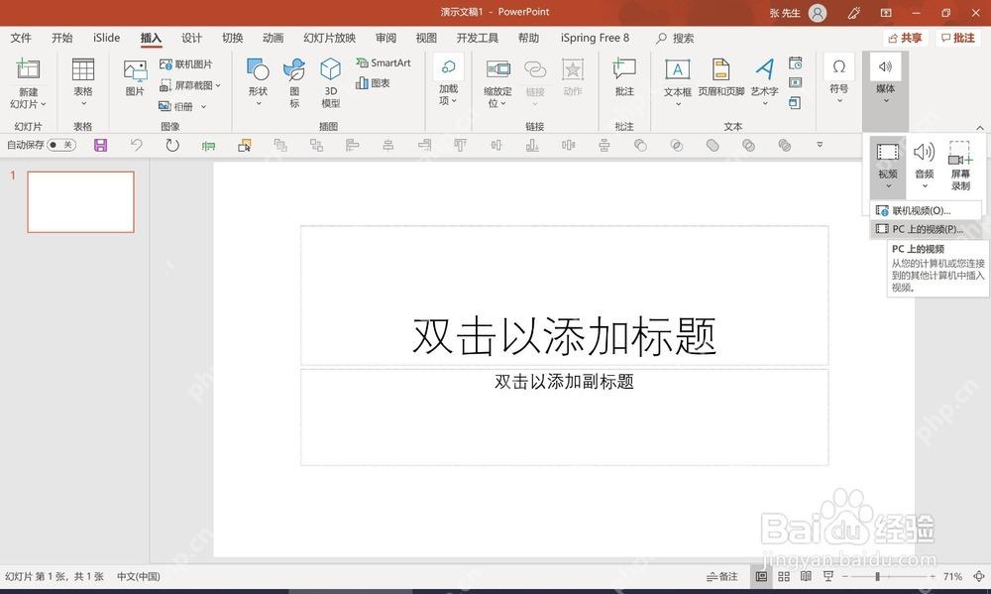Open the 表格 table insert button
This screenshot has width=991, height=594.
pyautogui.click(x=83, y=83)
